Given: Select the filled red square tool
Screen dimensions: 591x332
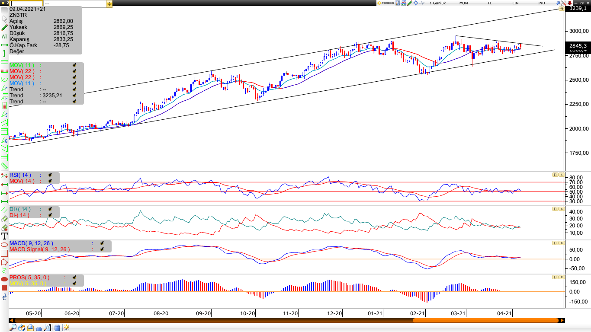Looking at the screenshot, I should point(4,287).
